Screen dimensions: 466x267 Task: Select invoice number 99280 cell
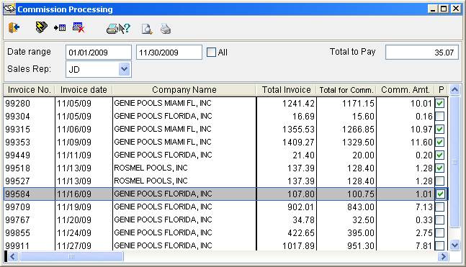click(30, 104)
